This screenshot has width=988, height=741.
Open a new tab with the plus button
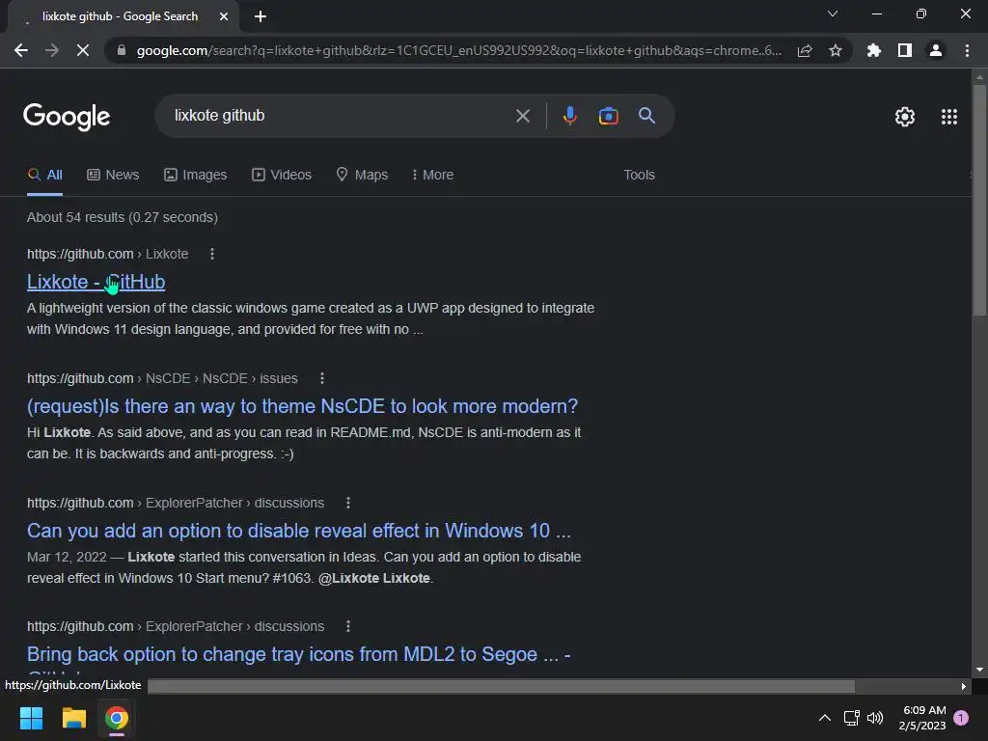pyautogui.click(x=261, y=16)
